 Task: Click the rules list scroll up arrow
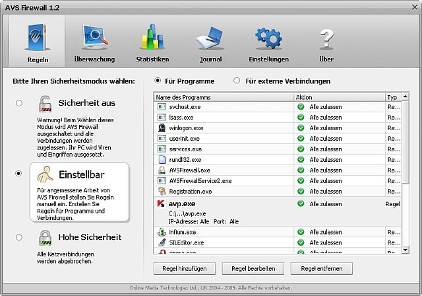[406, 96]
